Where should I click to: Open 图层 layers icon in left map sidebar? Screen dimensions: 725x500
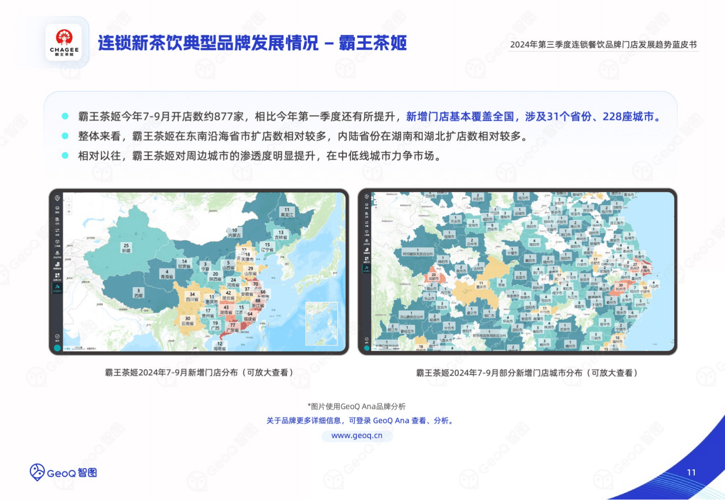click(57, 209)
